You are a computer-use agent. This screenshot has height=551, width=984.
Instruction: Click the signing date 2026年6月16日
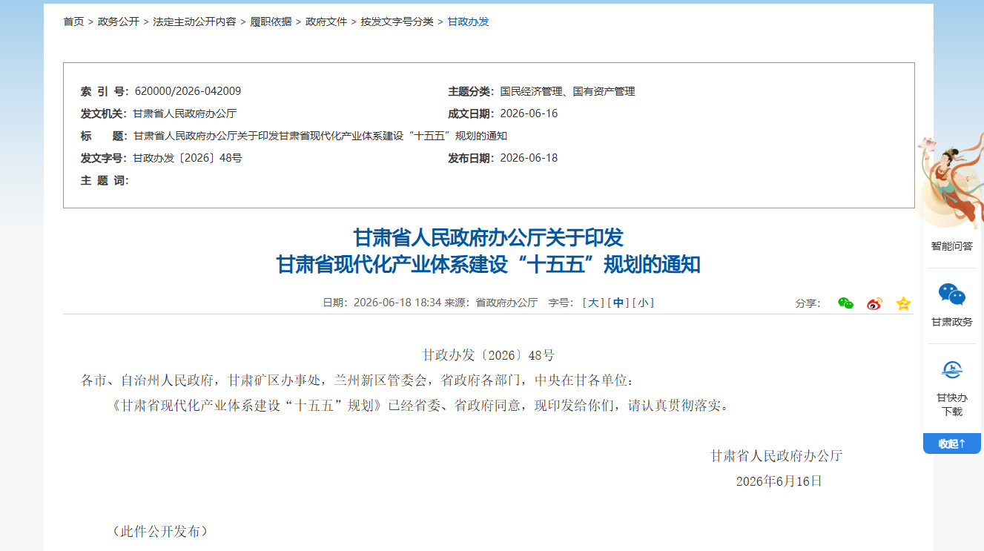pyautogui.click(x=779, y=481)
